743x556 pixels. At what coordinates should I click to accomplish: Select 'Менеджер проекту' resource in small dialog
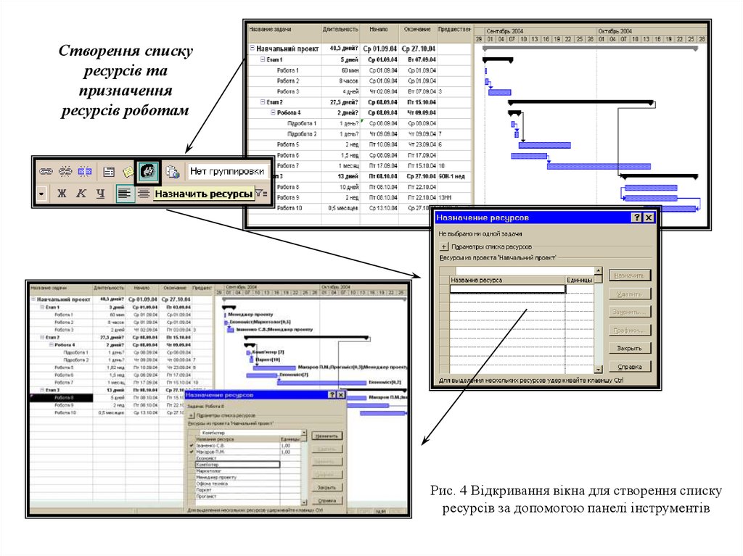237,478
